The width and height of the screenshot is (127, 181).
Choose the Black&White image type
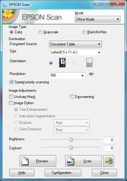click(84, 32)
